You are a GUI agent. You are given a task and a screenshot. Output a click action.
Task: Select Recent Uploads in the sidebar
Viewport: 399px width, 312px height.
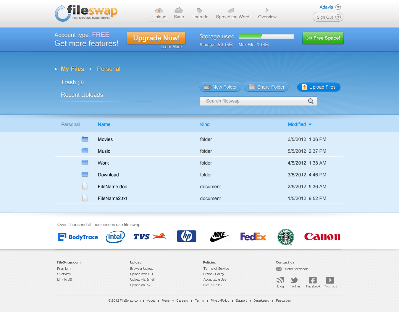click(x=82, y=95)
